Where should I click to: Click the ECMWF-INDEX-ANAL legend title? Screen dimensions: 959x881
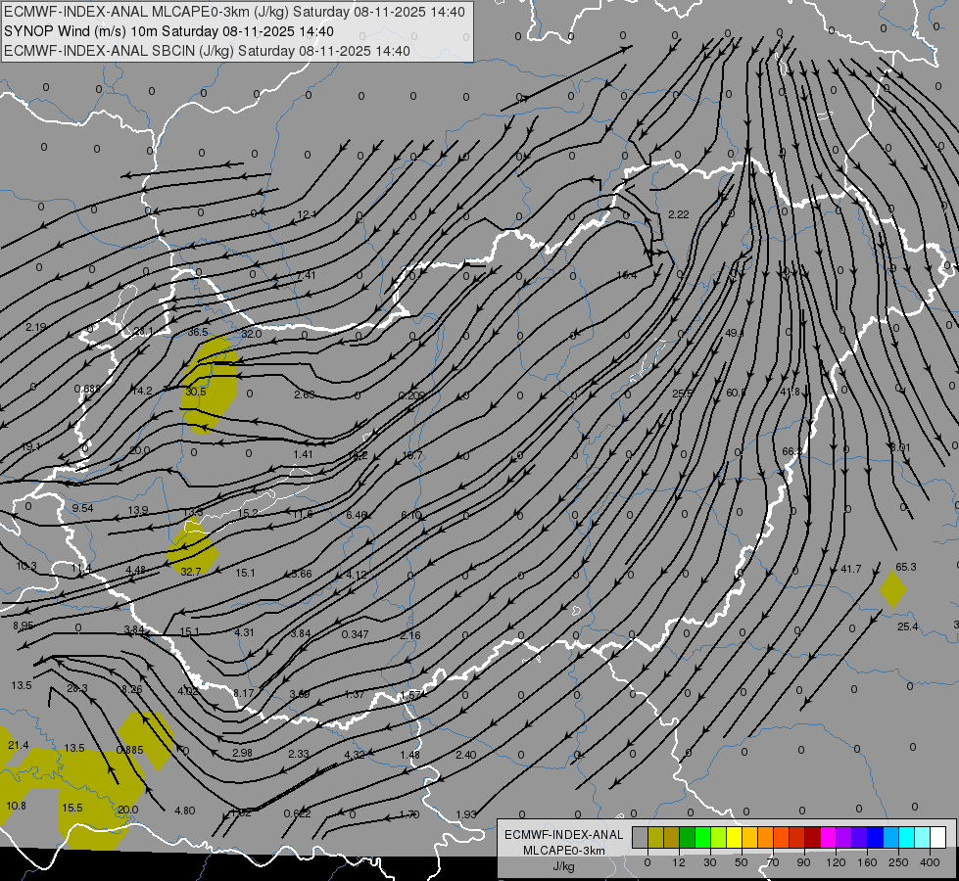tap(564, 835)
